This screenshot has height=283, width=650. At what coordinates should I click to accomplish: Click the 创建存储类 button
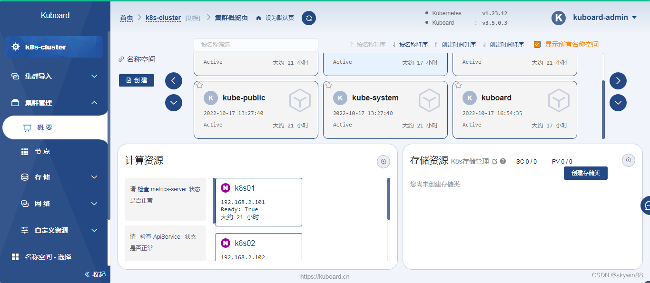(586, 173)
